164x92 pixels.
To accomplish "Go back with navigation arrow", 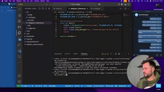I will pos(47,4).
